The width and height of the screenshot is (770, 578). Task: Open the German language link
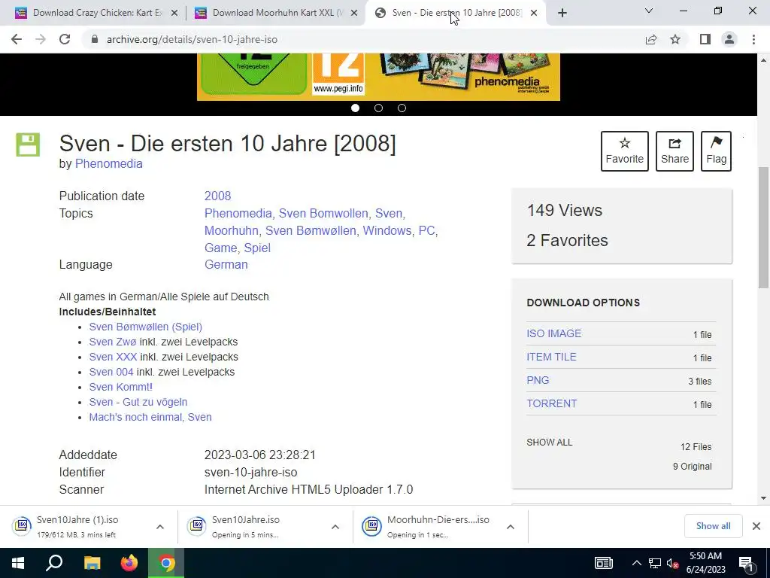(x=226, y=264)
